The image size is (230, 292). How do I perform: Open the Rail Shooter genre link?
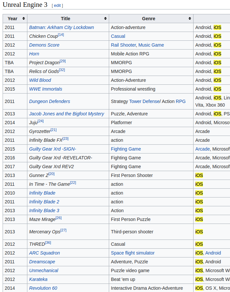point(123,45)
